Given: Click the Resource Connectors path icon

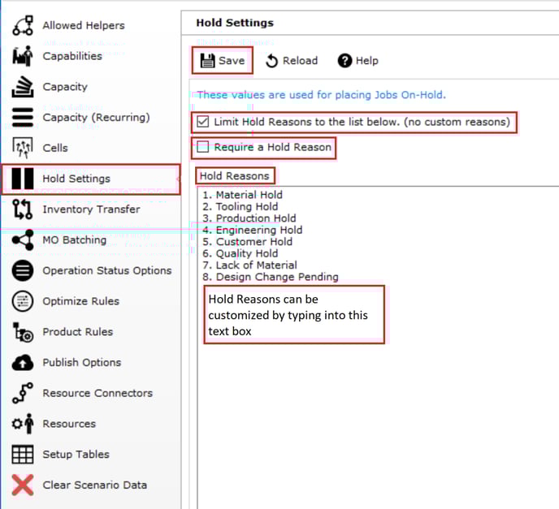Looking at the screenshot, I should [x=23, y=393].
